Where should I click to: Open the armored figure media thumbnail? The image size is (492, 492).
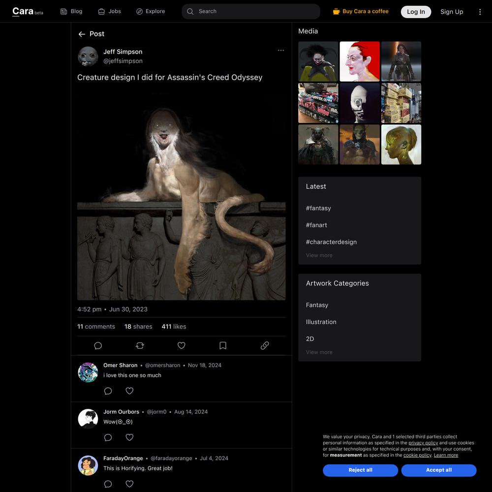[401, 61]
